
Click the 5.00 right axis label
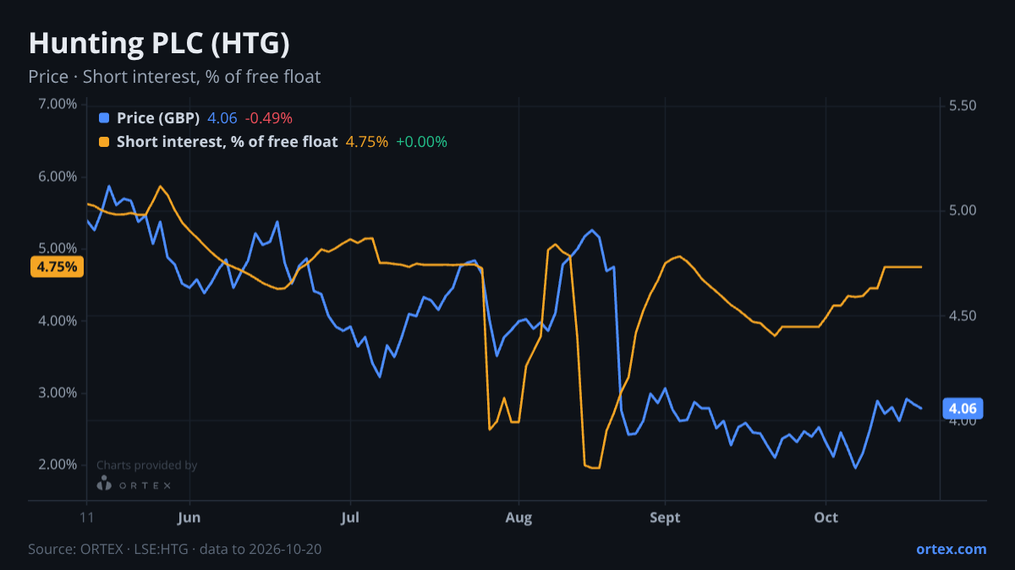[x=963, y=210]
